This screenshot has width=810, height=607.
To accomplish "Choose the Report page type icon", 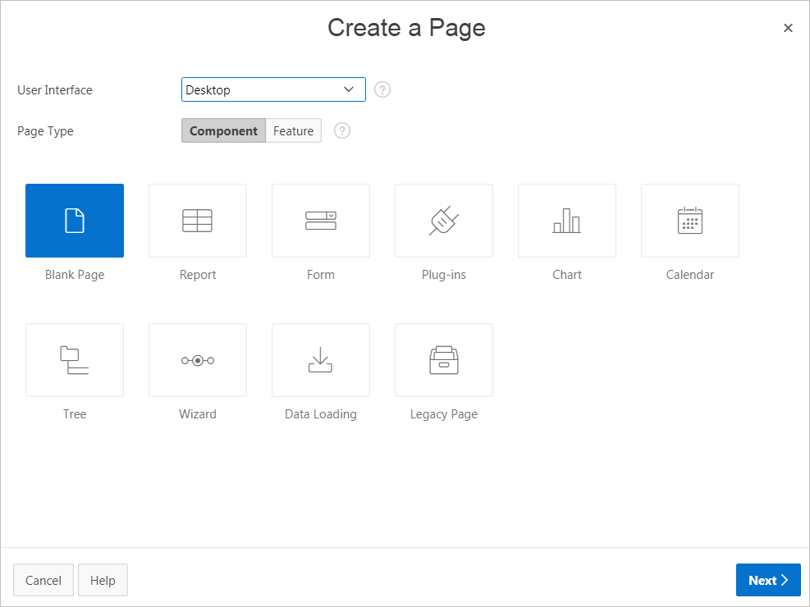I will click(198, 221).
